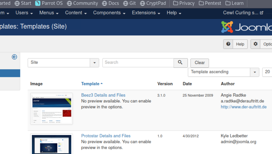The height and width of the screenshot is (154, 272).
Task: Open the der-auftritt.de author link
Action: pyautogui.click(x=243, y=107)
